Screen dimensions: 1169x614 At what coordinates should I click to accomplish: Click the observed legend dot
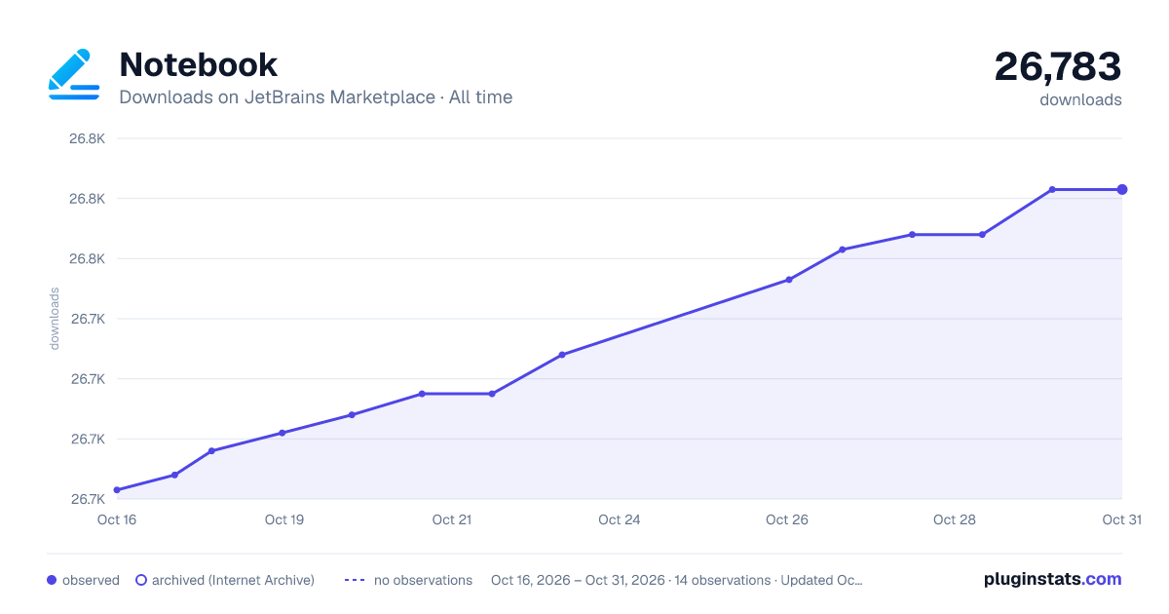tap(52, 580)
